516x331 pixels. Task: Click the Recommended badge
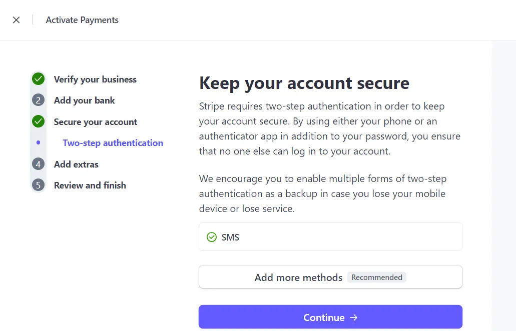point(376,277)
